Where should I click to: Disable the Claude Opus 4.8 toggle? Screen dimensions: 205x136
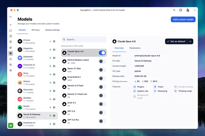click(102, 53)
